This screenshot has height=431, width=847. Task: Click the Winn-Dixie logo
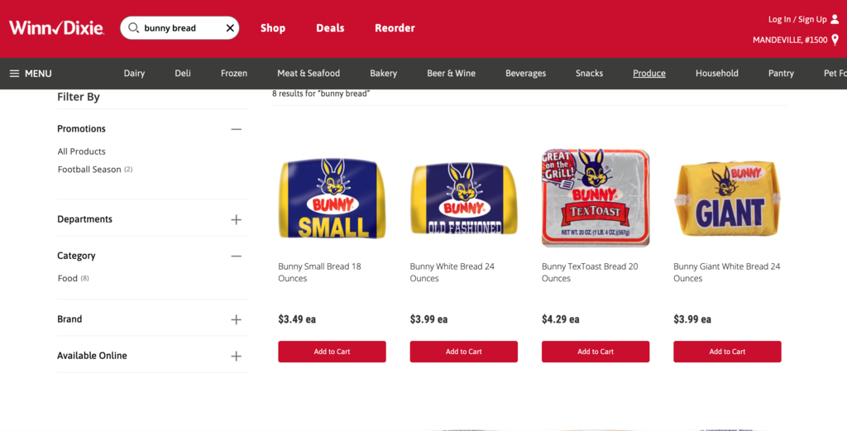56,27
